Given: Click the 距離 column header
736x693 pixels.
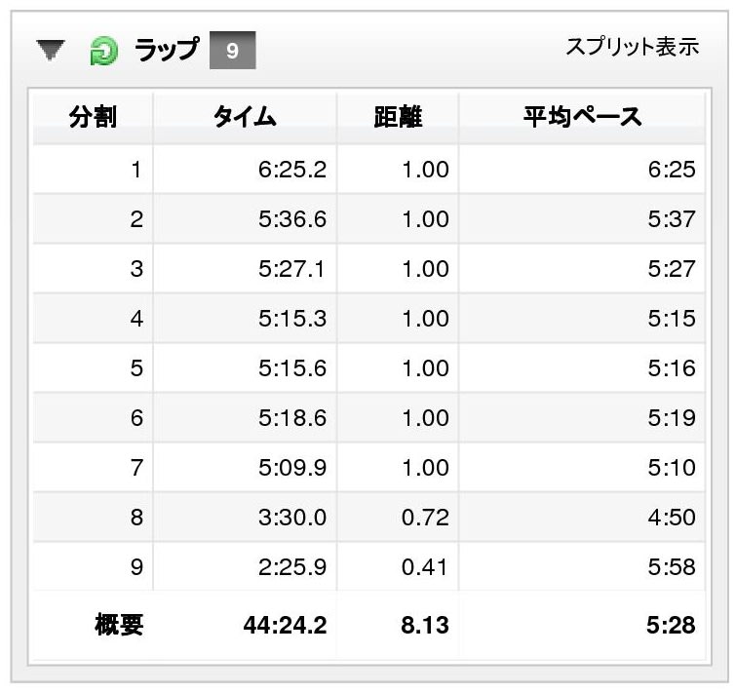Looking at the screenshot, I should coord(398,117).
